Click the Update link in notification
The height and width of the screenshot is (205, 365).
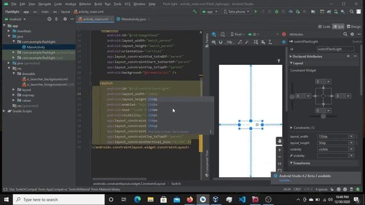pos(285,181)
